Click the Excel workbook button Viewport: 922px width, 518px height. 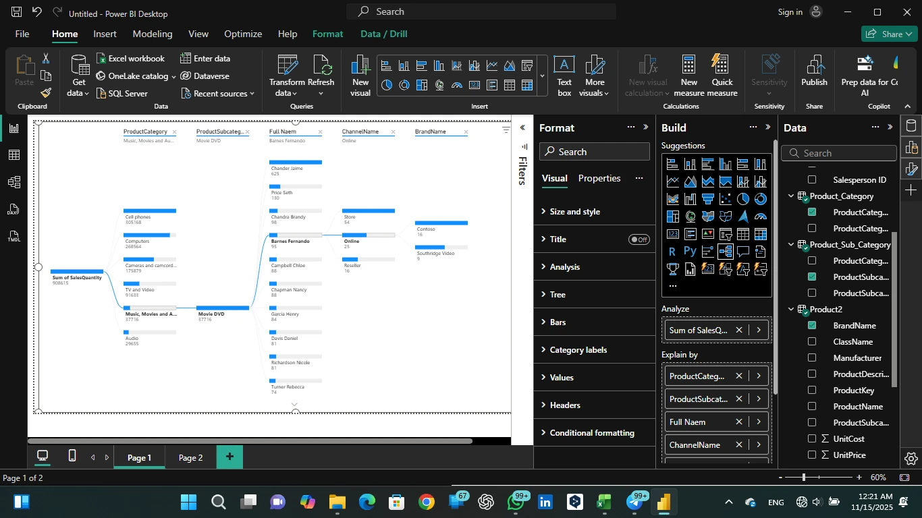click(x=131, y=59)
